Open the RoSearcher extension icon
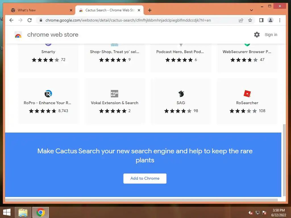Viewport: 291px width, 218px height. pyautogui.click(x=247, y=94)
